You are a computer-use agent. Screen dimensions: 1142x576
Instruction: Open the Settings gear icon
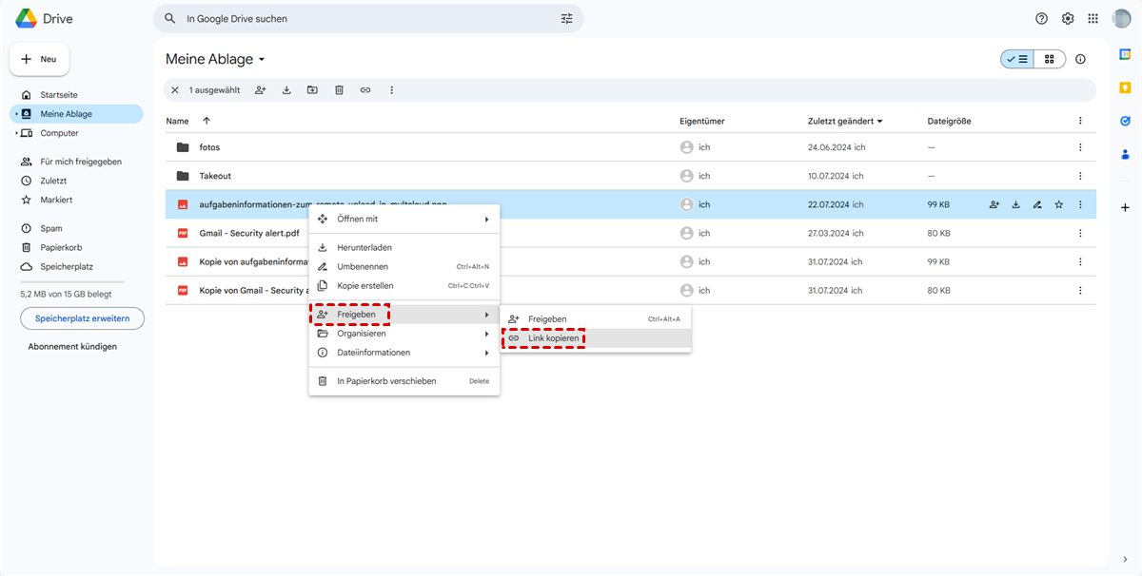pos(1068,18)
